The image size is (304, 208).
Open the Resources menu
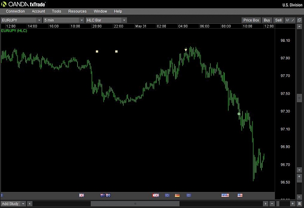tap(77, 11)
